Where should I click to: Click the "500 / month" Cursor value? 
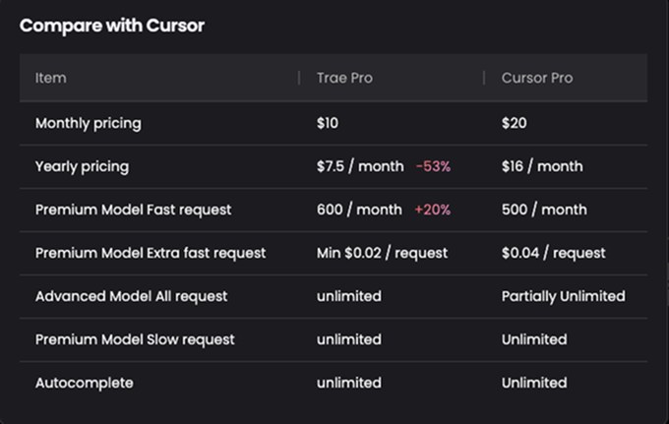tap(544, 210)
